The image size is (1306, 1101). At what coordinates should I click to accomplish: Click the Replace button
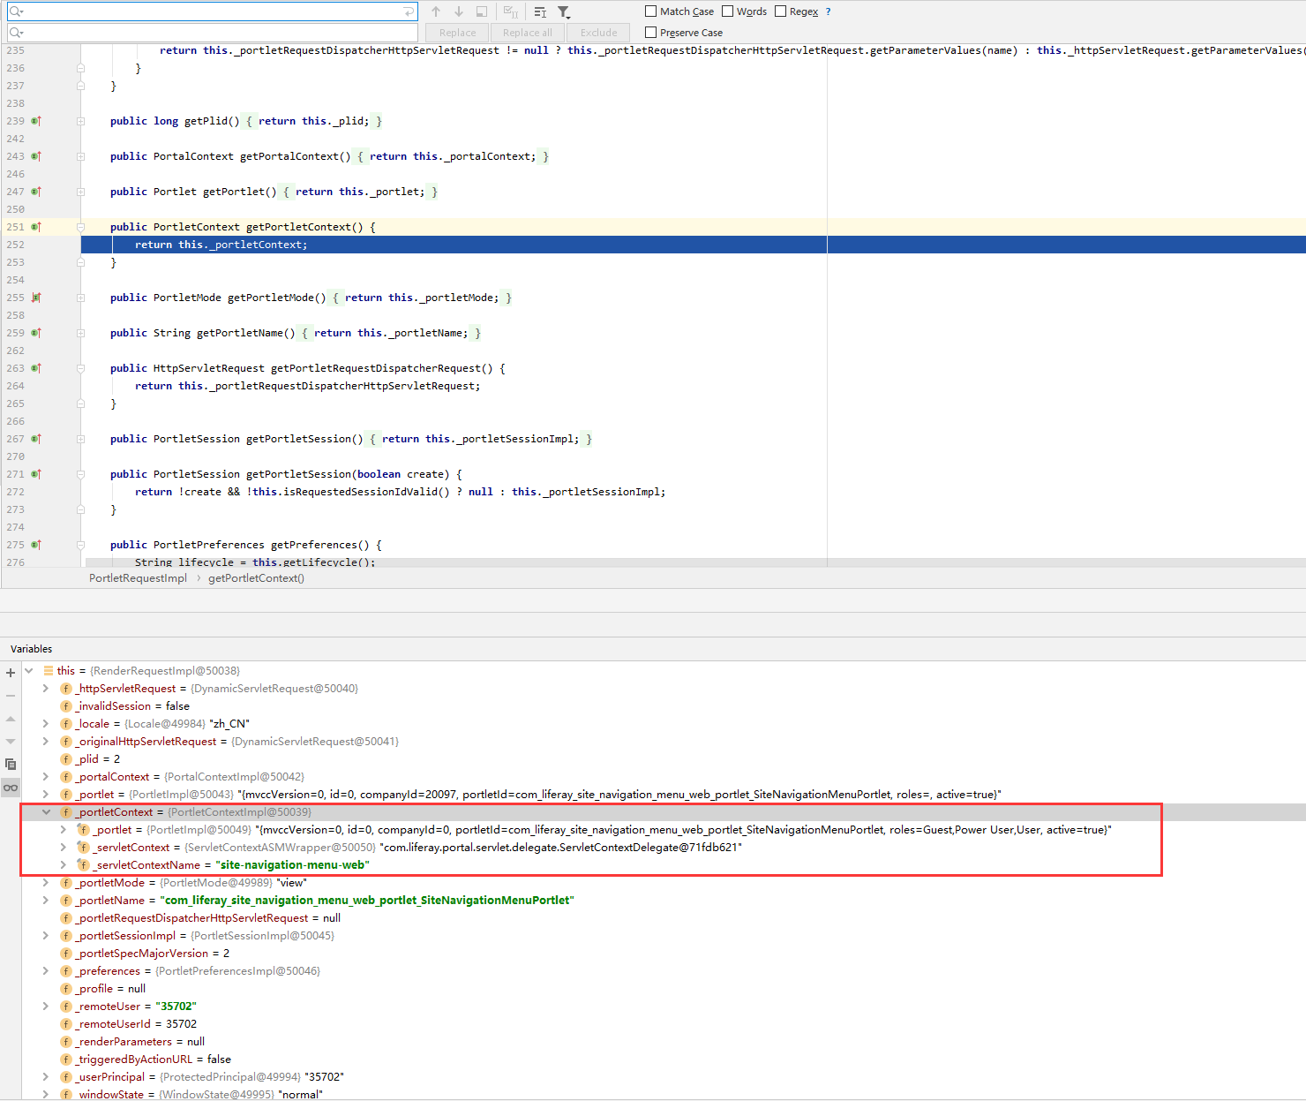[x=457, y=33]
